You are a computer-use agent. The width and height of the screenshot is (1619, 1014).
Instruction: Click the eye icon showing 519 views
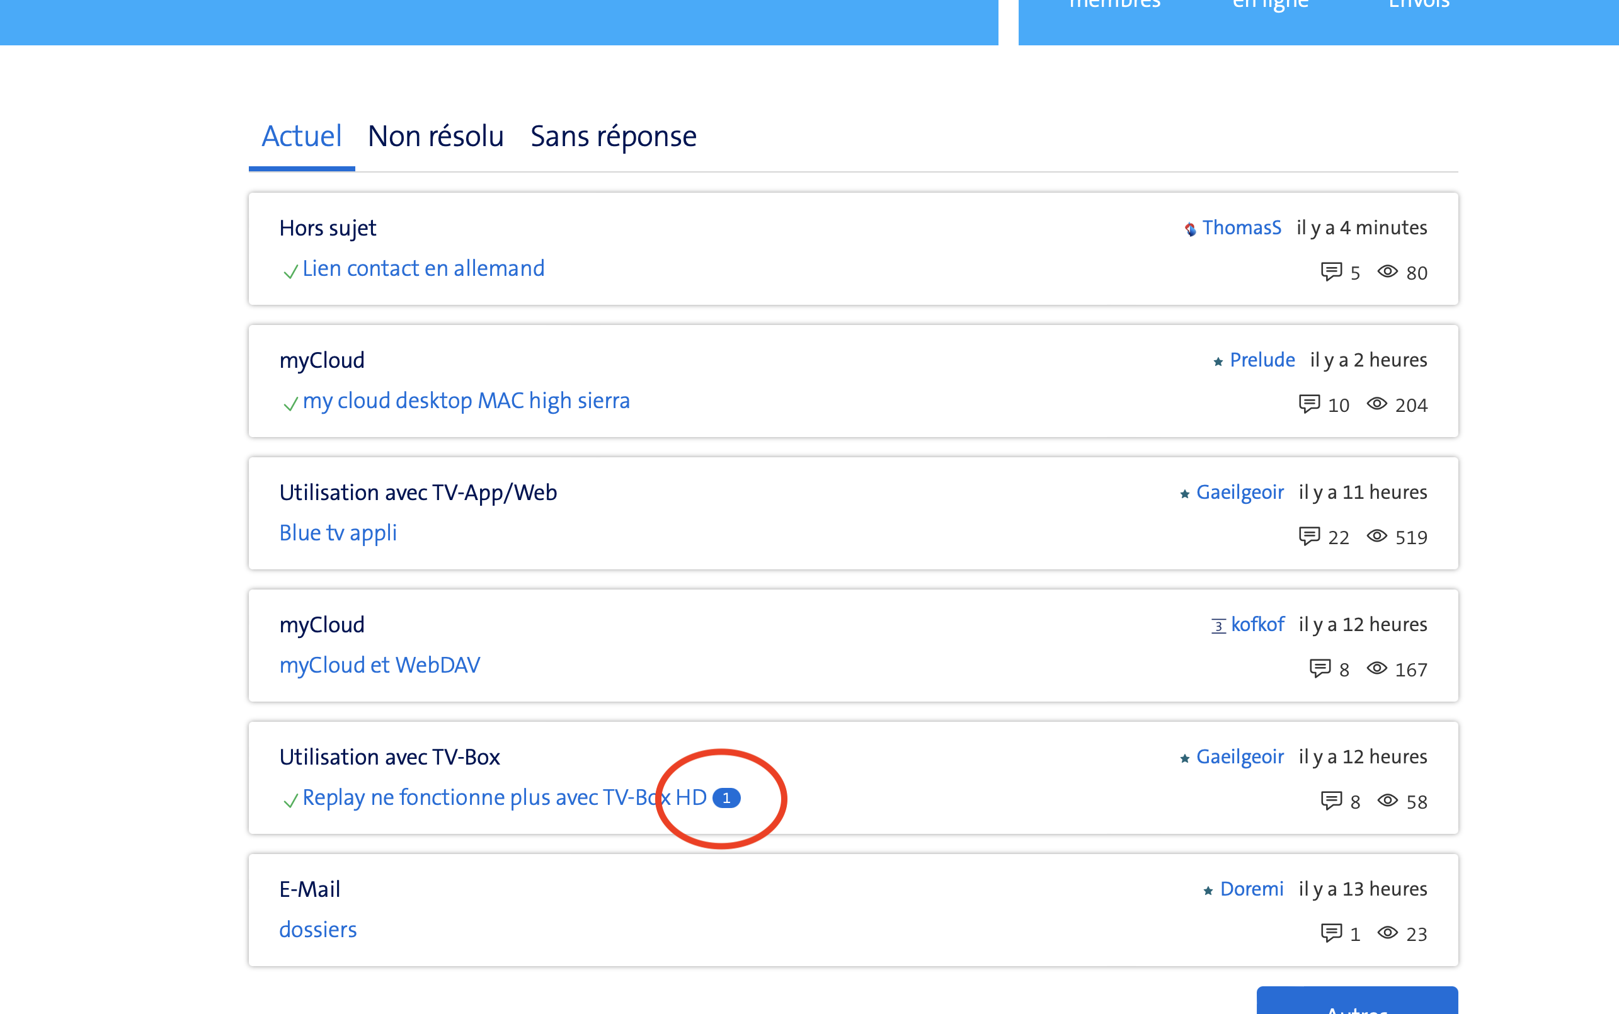click(x=1376, y=536)
